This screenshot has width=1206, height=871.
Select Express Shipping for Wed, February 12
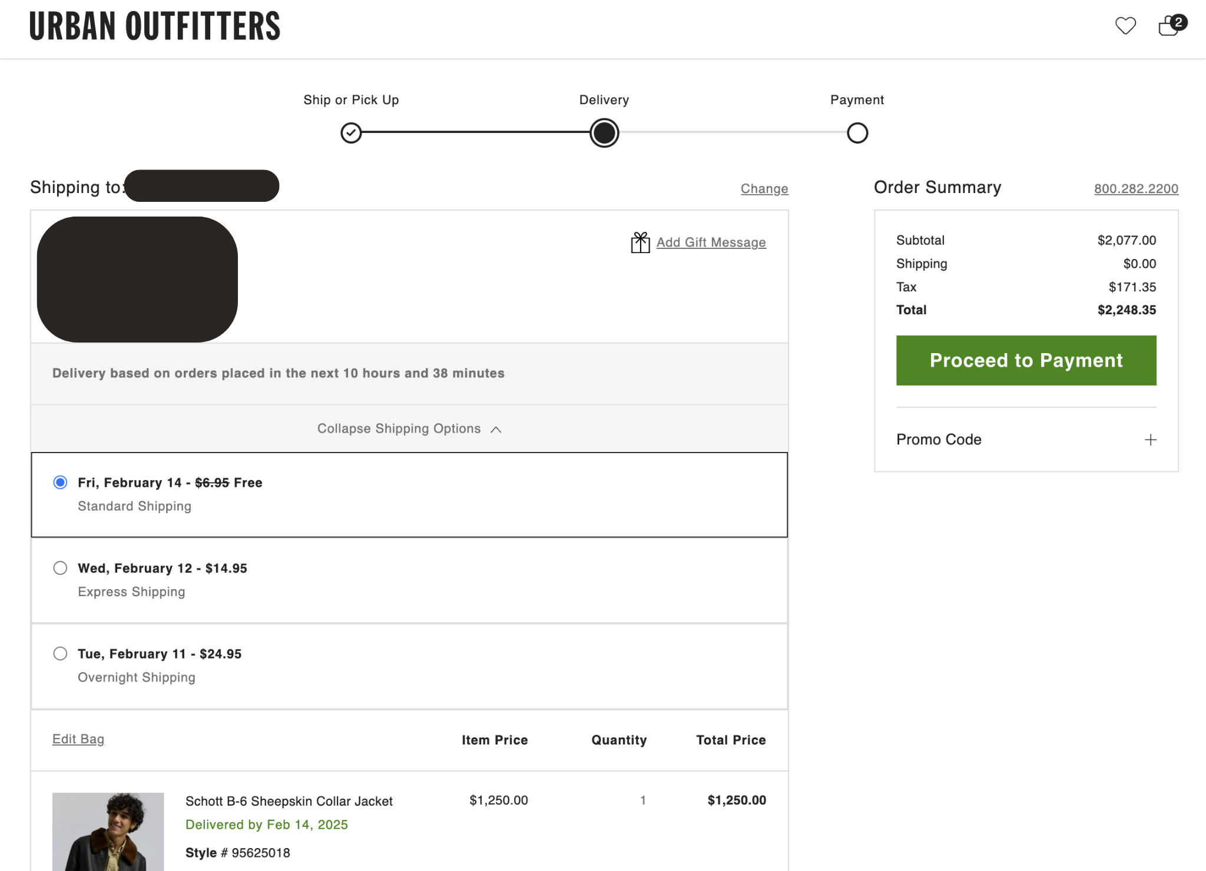tap(60, 568)
